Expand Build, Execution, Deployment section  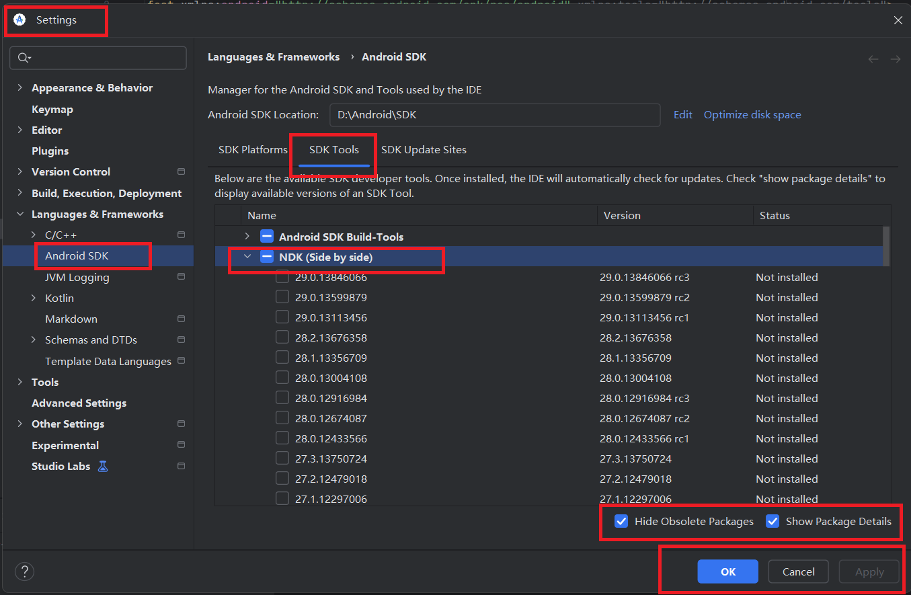click(x=19, y=193)
